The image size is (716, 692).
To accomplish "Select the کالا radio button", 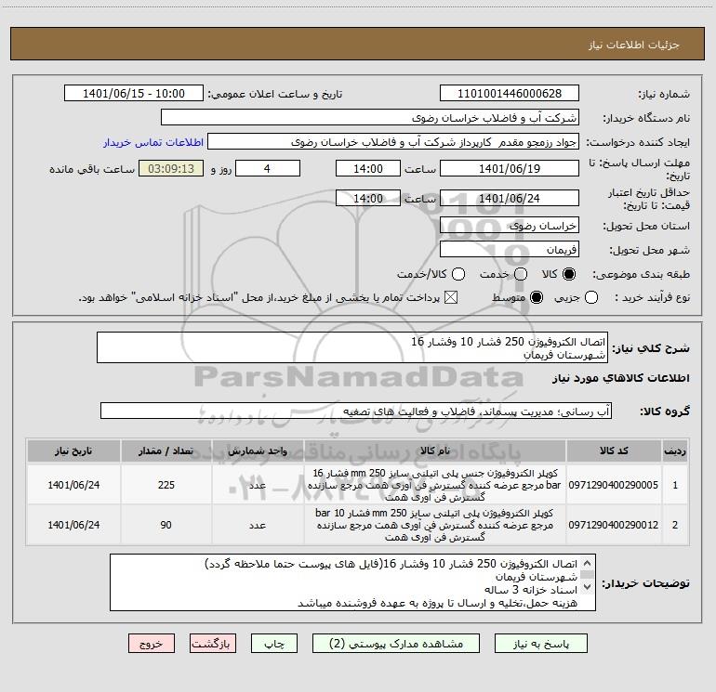I will click(x=569, y=274).
